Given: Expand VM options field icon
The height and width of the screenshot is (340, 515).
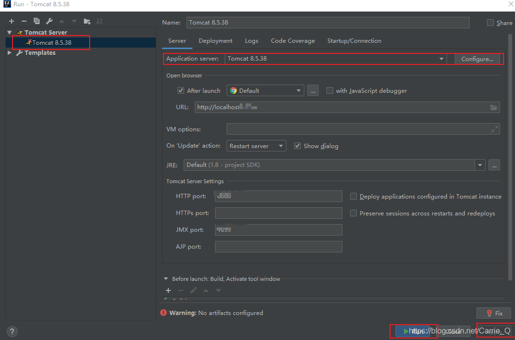Looking at the screenshot, I should coord(494,129).
